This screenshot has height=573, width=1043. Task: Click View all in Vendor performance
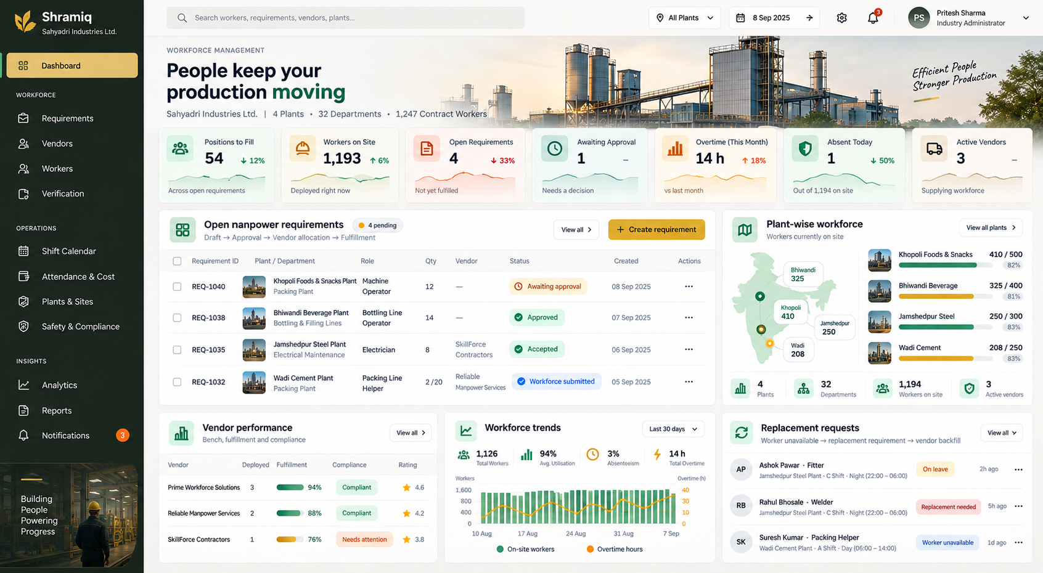coord(411,433)
